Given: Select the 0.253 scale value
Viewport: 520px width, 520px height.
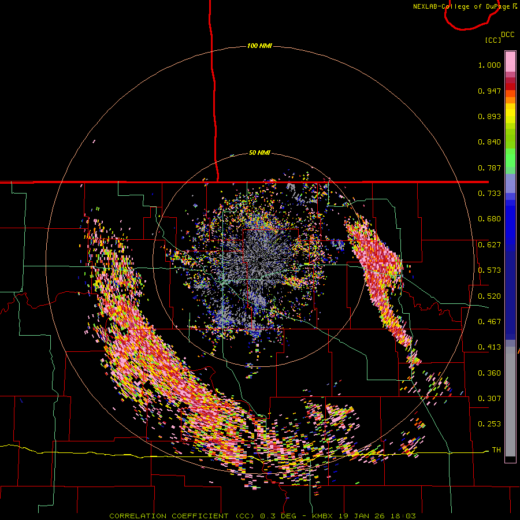Looking at the screenshot, I should (x=489, y=424).
